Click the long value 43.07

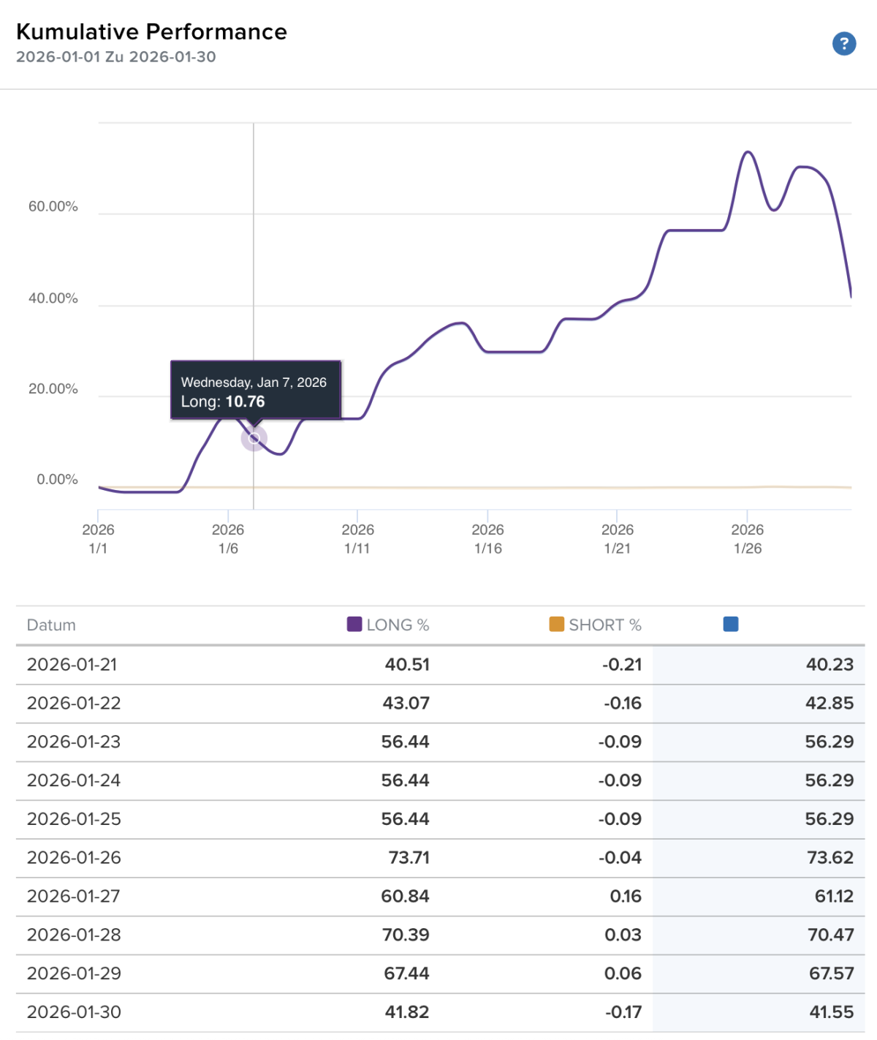tap(406, 704)
